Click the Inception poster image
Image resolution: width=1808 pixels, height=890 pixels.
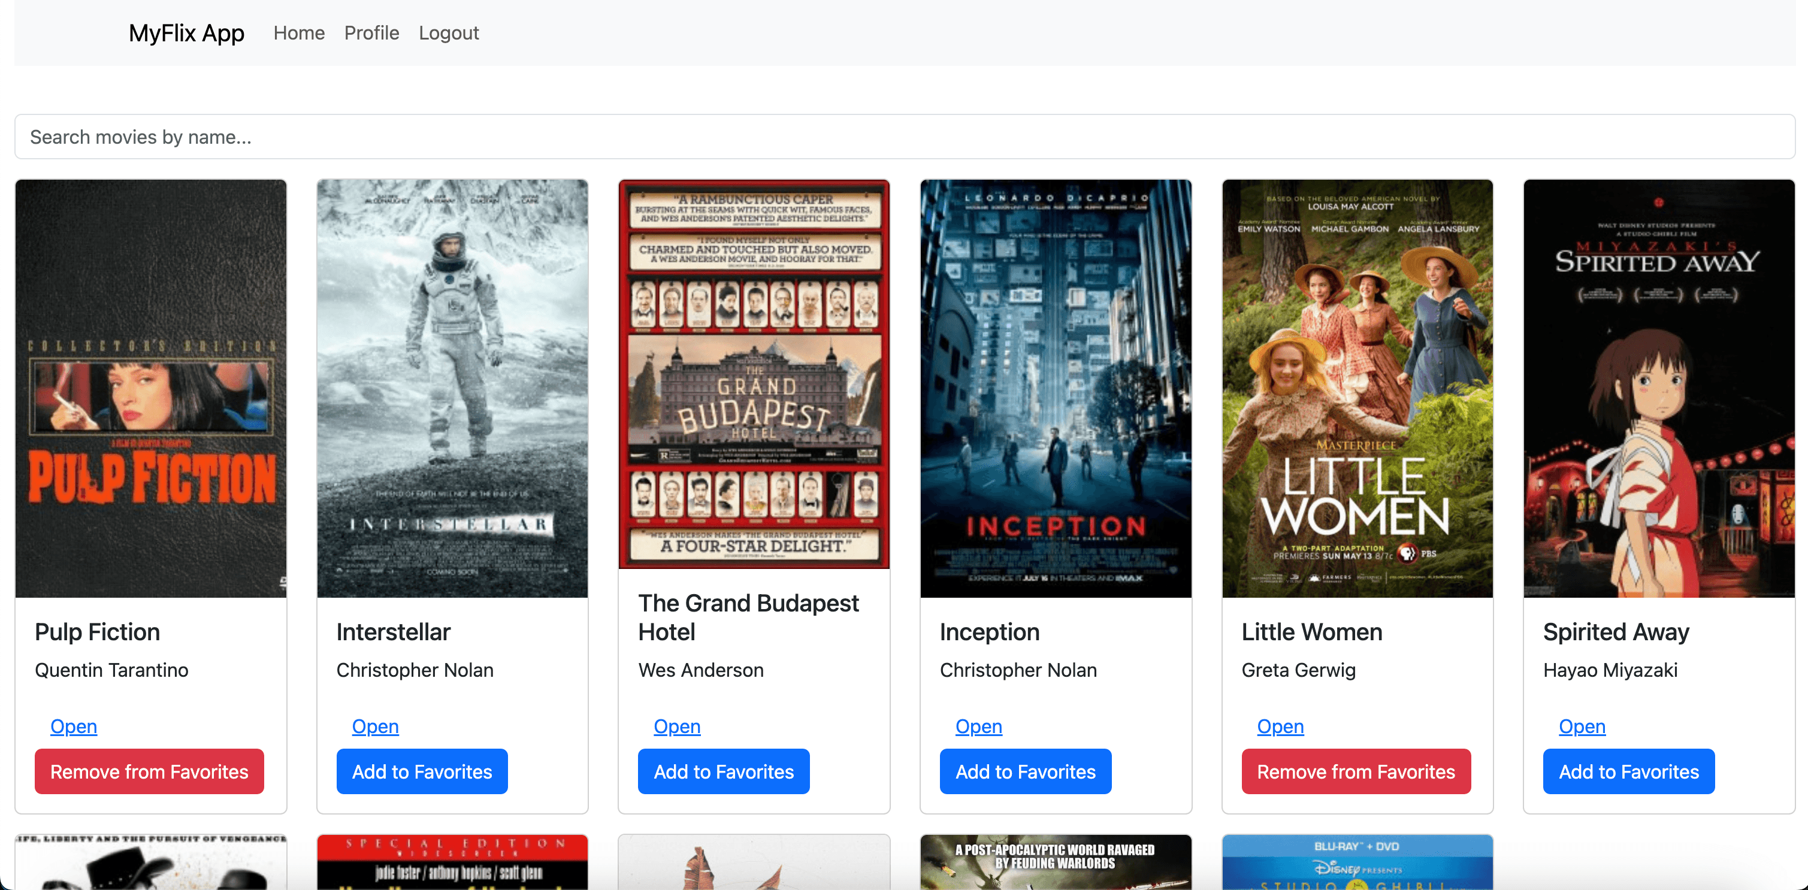click(x=1056, y=388)
